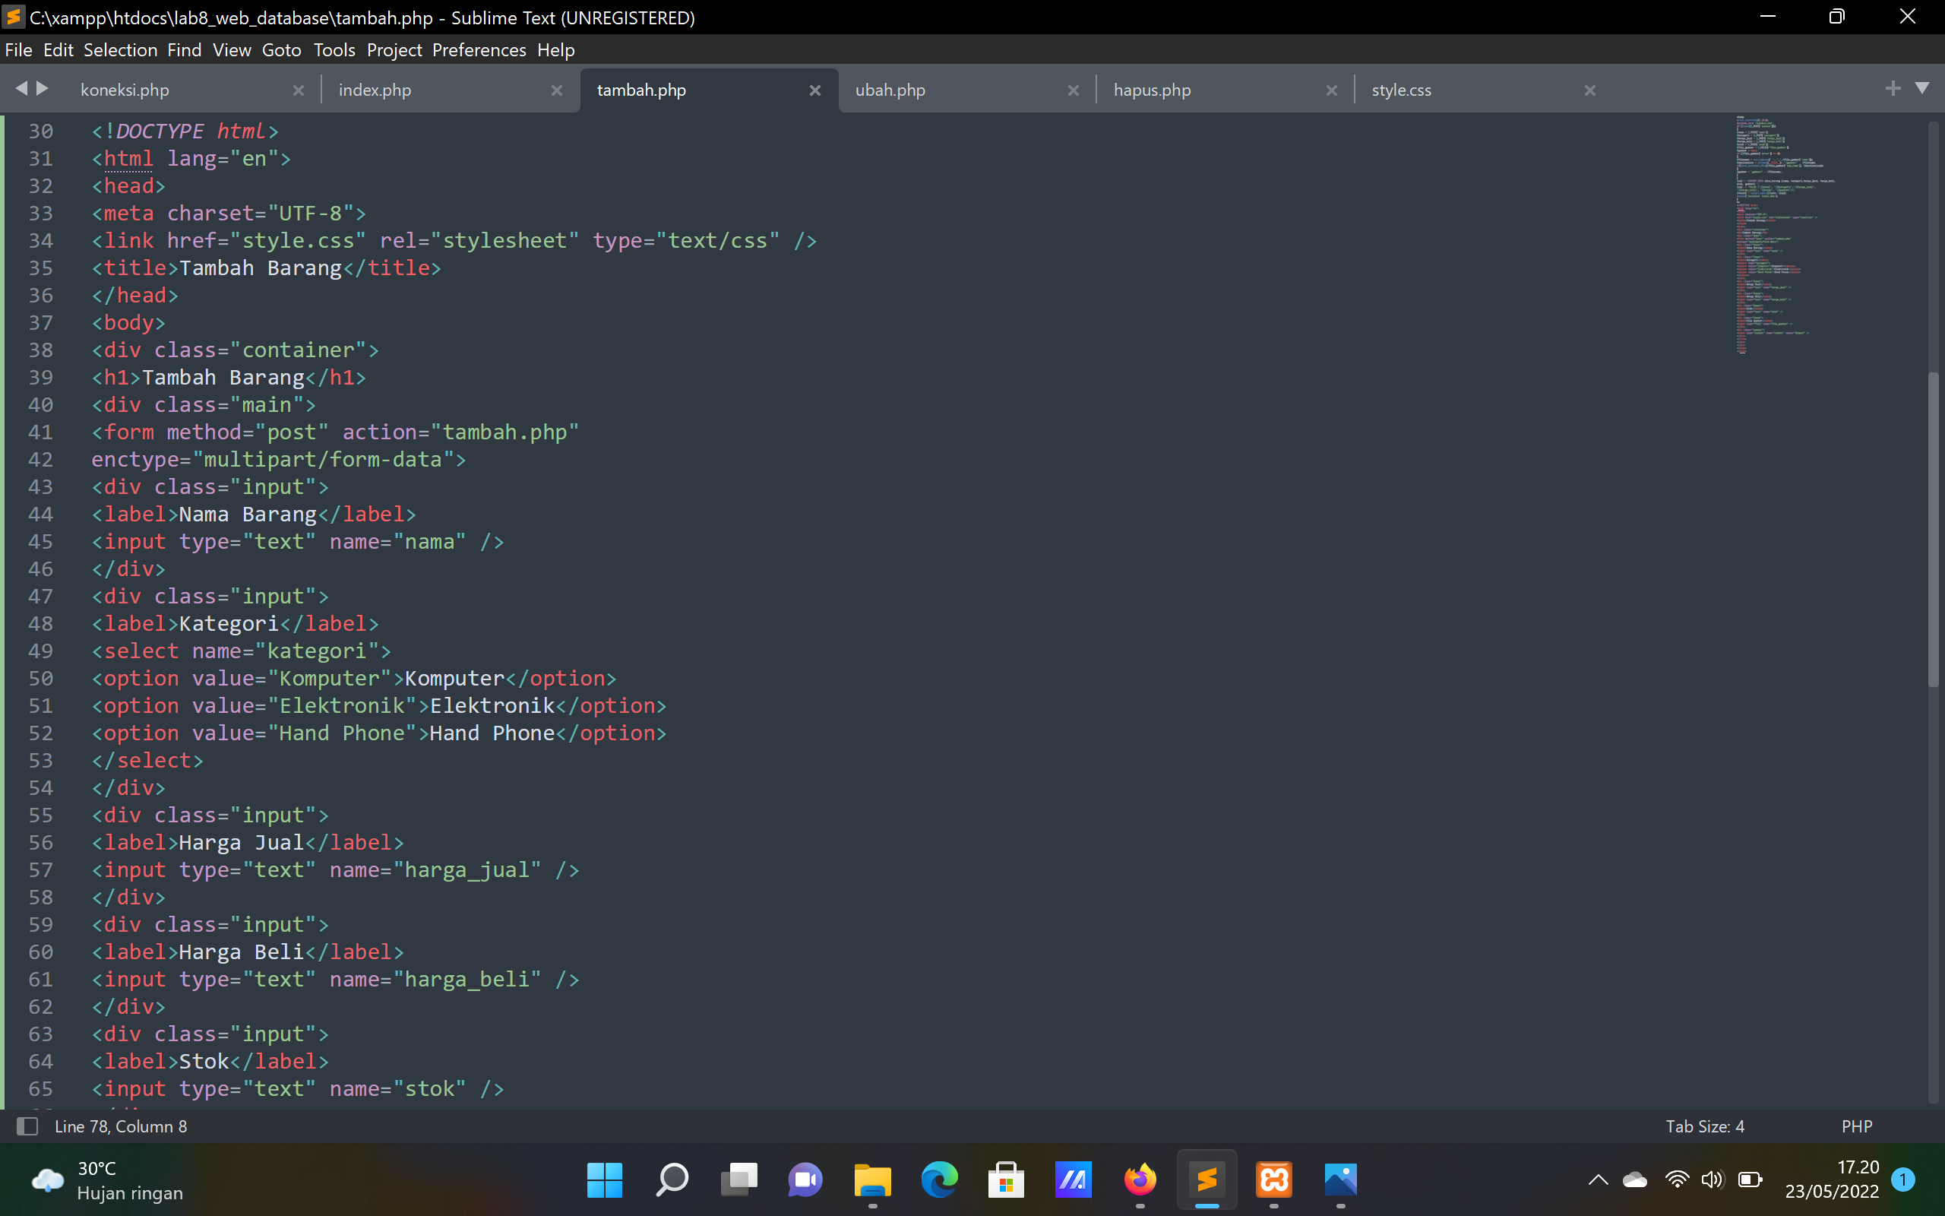Switch to the hapus.php tab
Viewport: 1945px width, 1216px height.
click(1152, 89)
